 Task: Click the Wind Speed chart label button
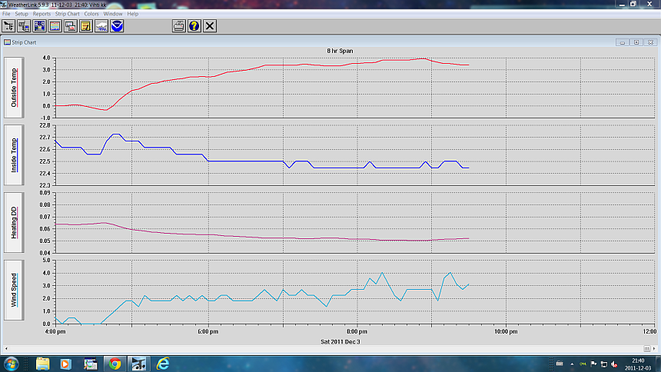pyautogui.click(x=14, y=291)
